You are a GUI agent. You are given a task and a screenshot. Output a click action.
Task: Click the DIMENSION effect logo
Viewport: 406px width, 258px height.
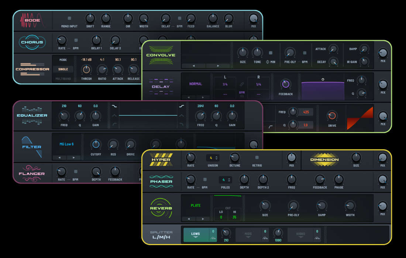324,160
